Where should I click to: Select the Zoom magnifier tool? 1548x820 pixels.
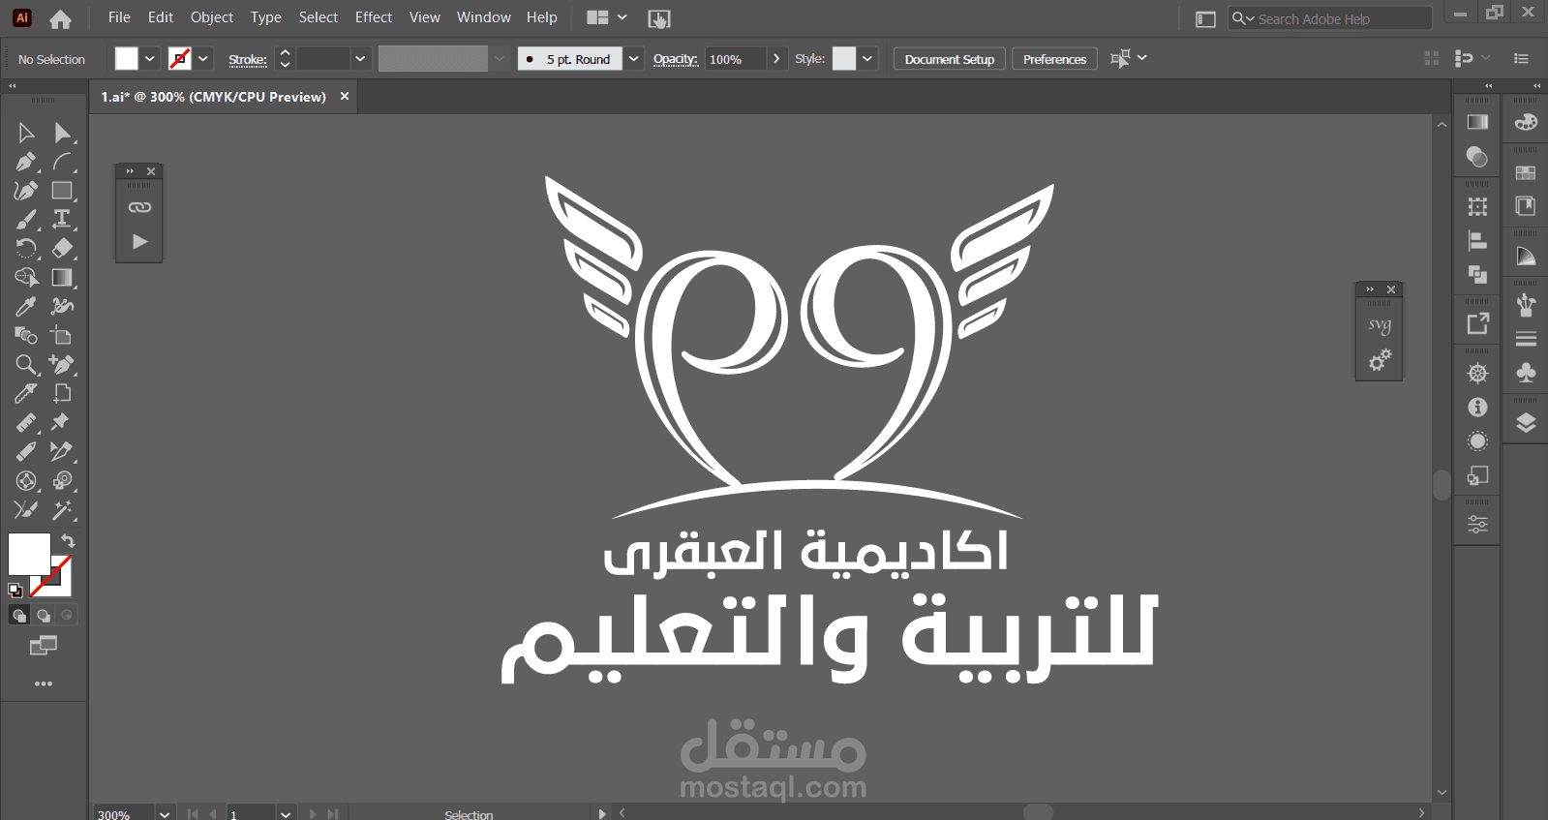26,365
